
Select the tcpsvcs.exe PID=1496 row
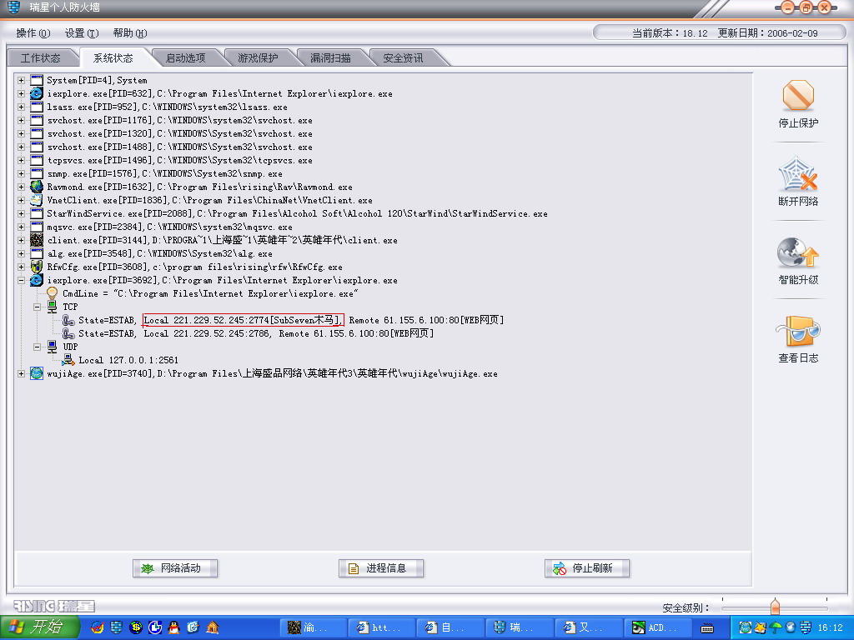point(180,160)
